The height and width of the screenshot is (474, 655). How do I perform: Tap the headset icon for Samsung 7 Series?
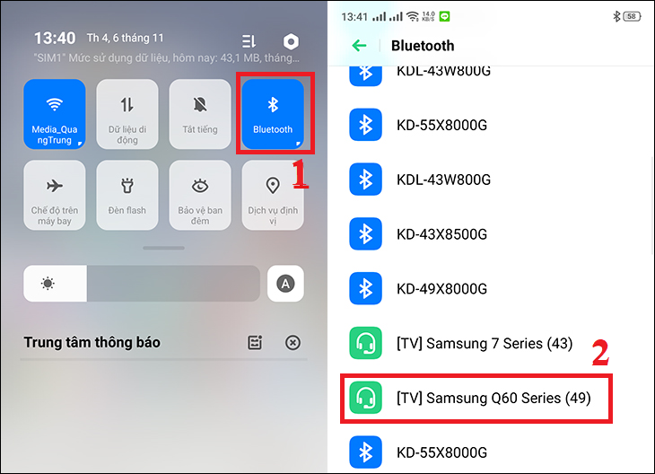pos(365,343)
